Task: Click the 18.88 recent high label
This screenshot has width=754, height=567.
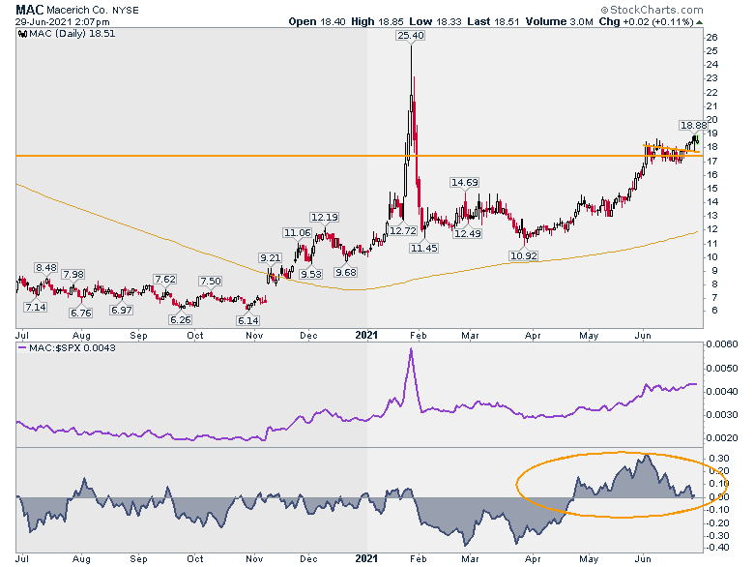Action: point(693,125)
